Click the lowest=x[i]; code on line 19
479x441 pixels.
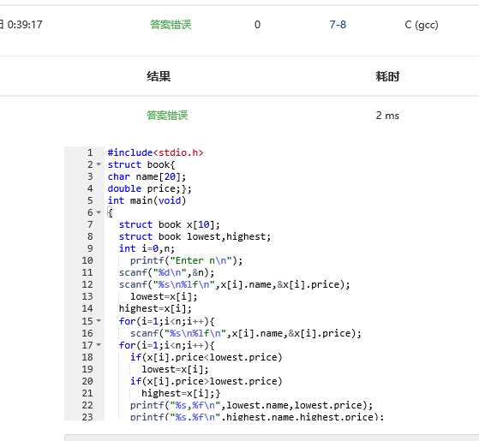[175, 369]
